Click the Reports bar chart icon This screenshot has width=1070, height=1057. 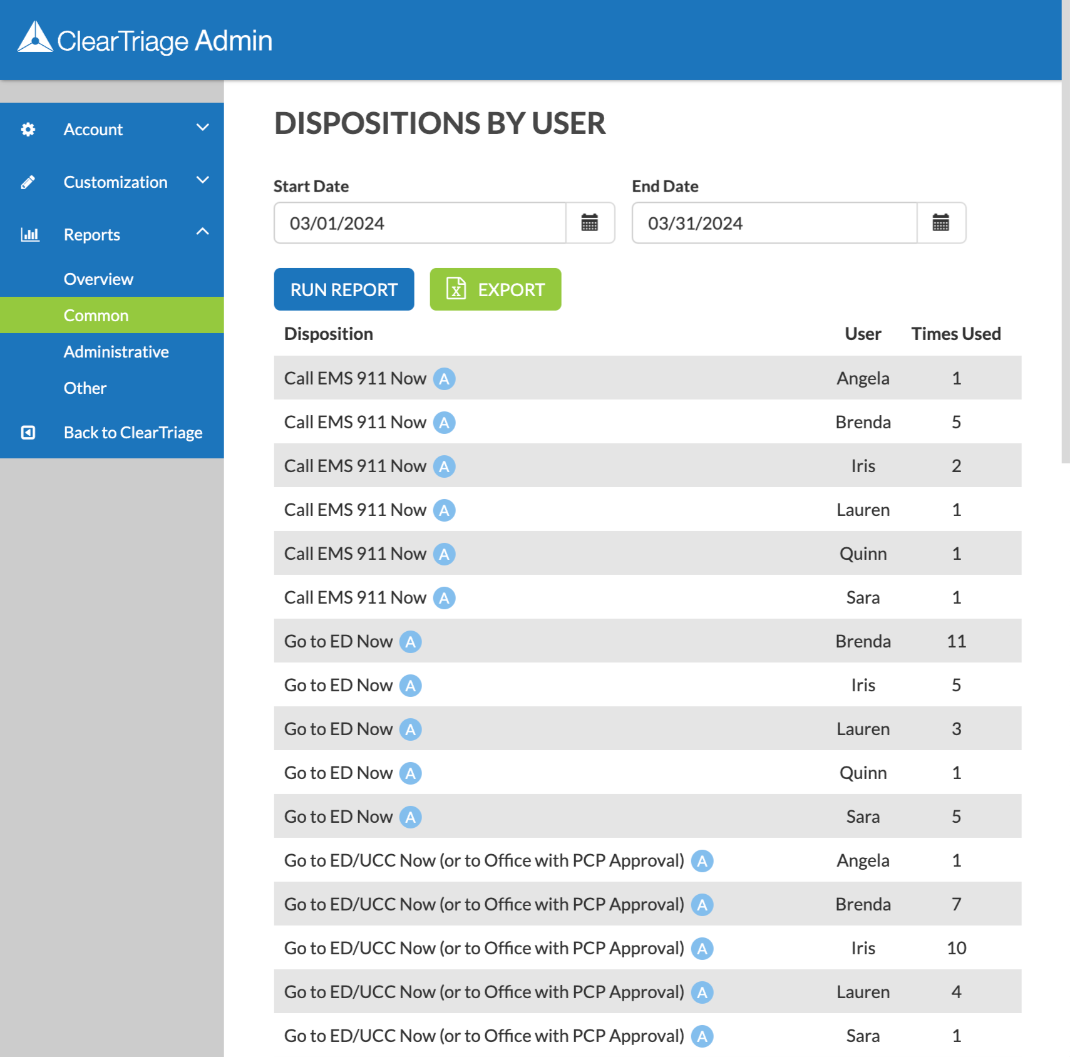(x=30, y=235)
